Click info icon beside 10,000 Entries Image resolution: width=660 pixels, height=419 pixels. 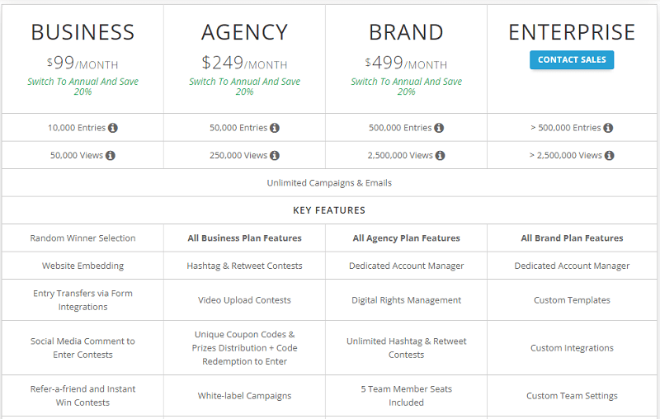[113, 128]
